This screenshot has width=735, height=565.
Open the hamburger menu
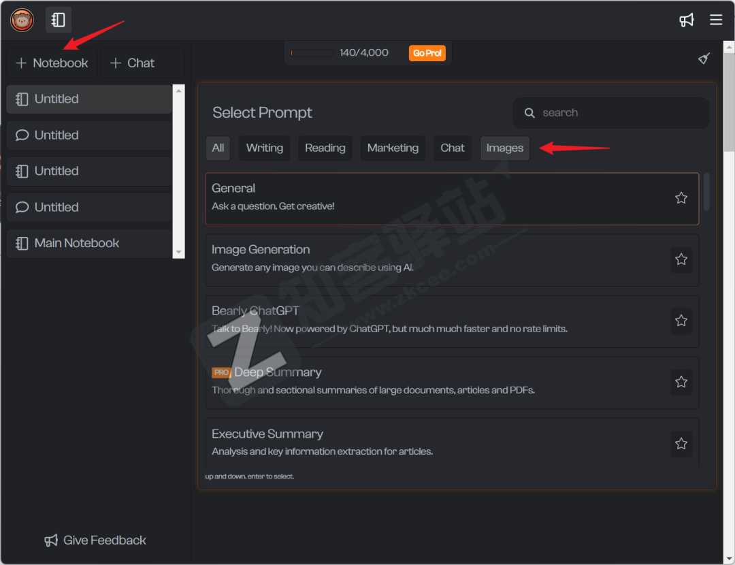[716, 20]
